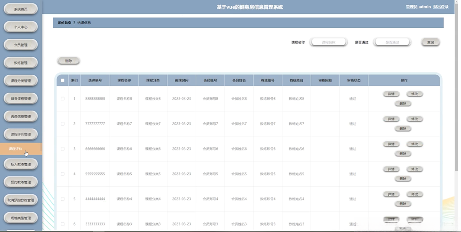Screen dimensions: 461x232
Task: Click cell 课程分类7 in the table
Action: (153, 123)
